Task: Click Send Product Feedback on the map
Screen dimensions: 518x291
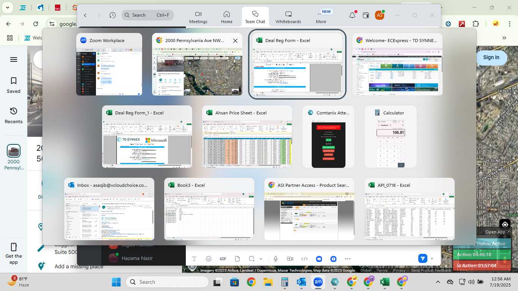Action: pyautogui.click(x=431, y=270)
